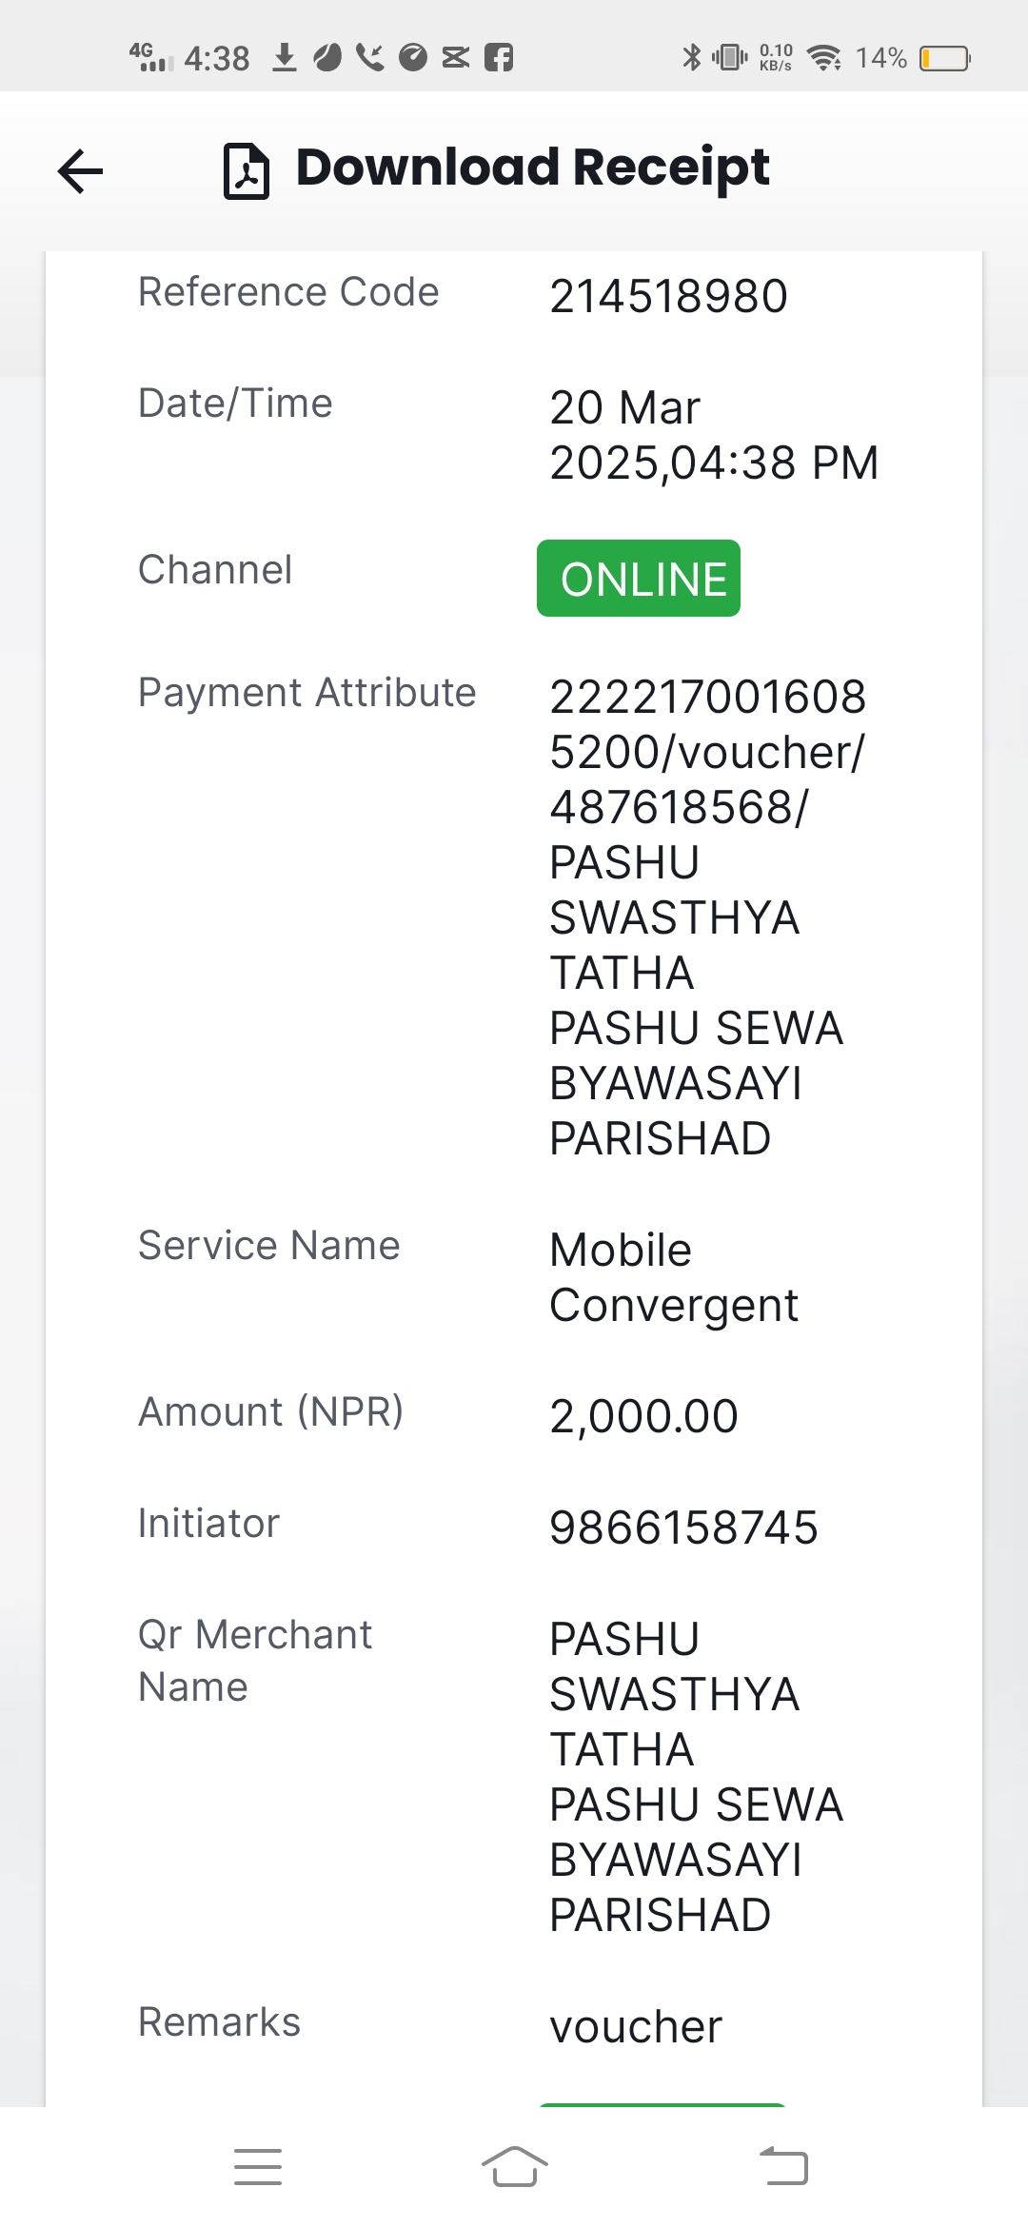Tap the Bluetooth status icon
The height and width of the screenshot is (2227, 1028).
pos(691,57)
